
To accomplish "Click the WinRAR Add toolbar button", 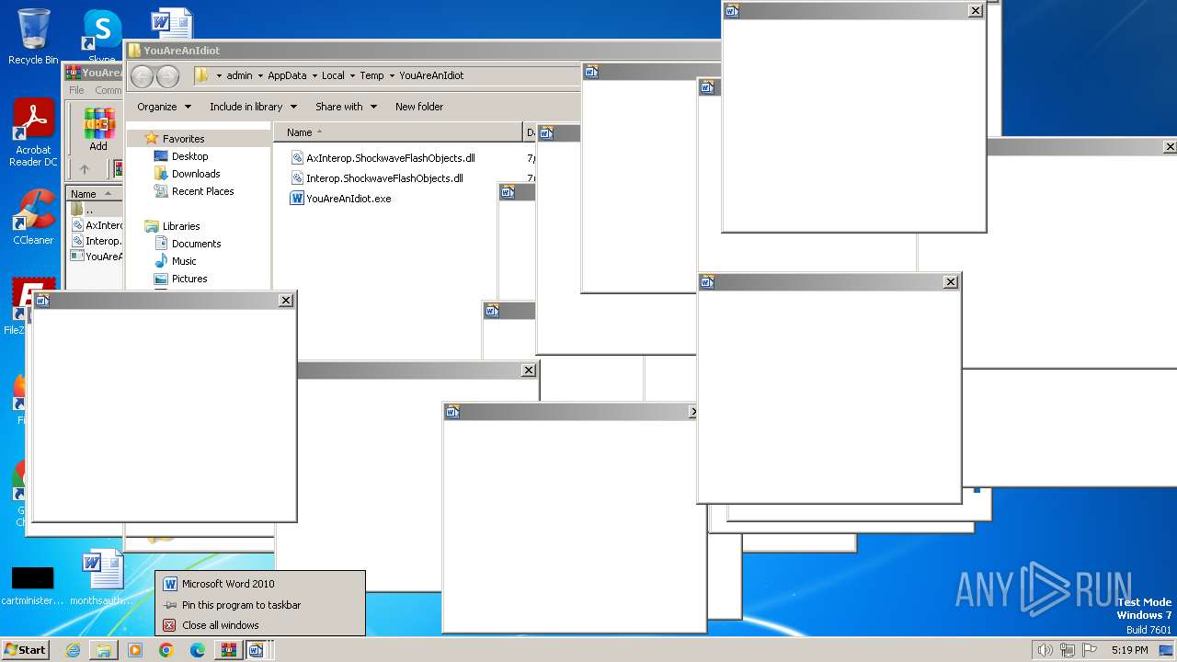I will [98, 130].
